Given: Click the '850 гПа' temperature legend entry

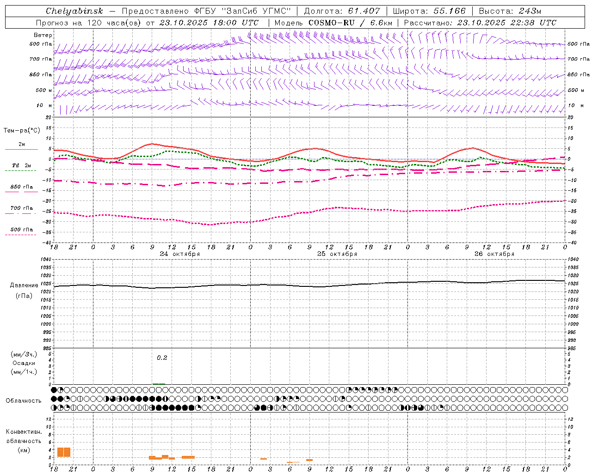Looking at the screenshot, I should pos(21,187).
